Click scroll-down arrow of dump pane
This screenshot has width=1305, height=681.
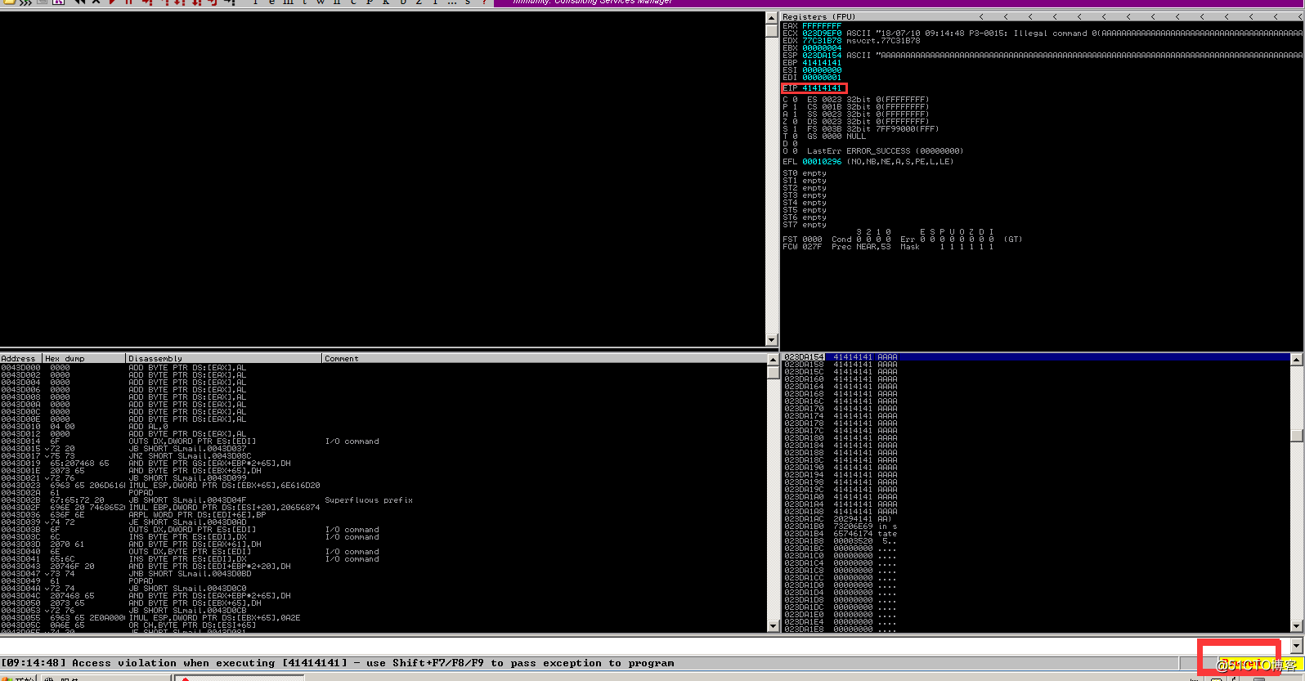[x=773, y=626]
